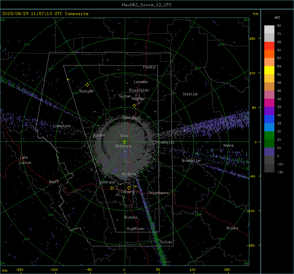
Task: Click the legend value 80
Action: (279, 26)
